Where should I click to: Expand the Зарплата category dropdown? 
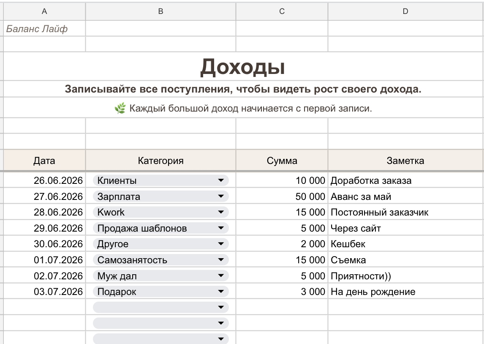[221, 197]
